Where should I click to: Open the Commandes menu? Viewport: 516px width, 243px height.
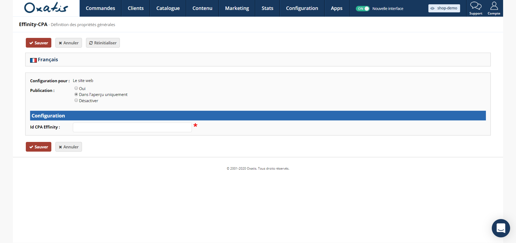click(101, 8)
